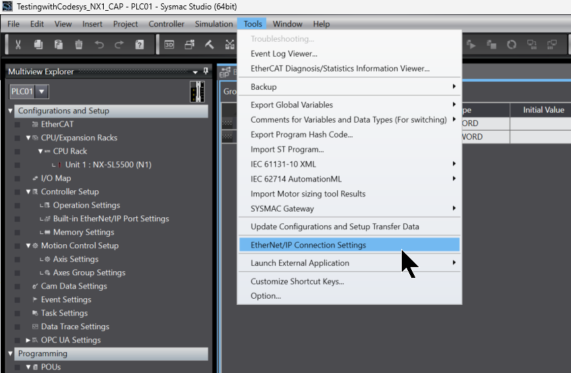Expand the OPC UA Settings node
This screenshot has height=373, width=571.
coord(28,341)
